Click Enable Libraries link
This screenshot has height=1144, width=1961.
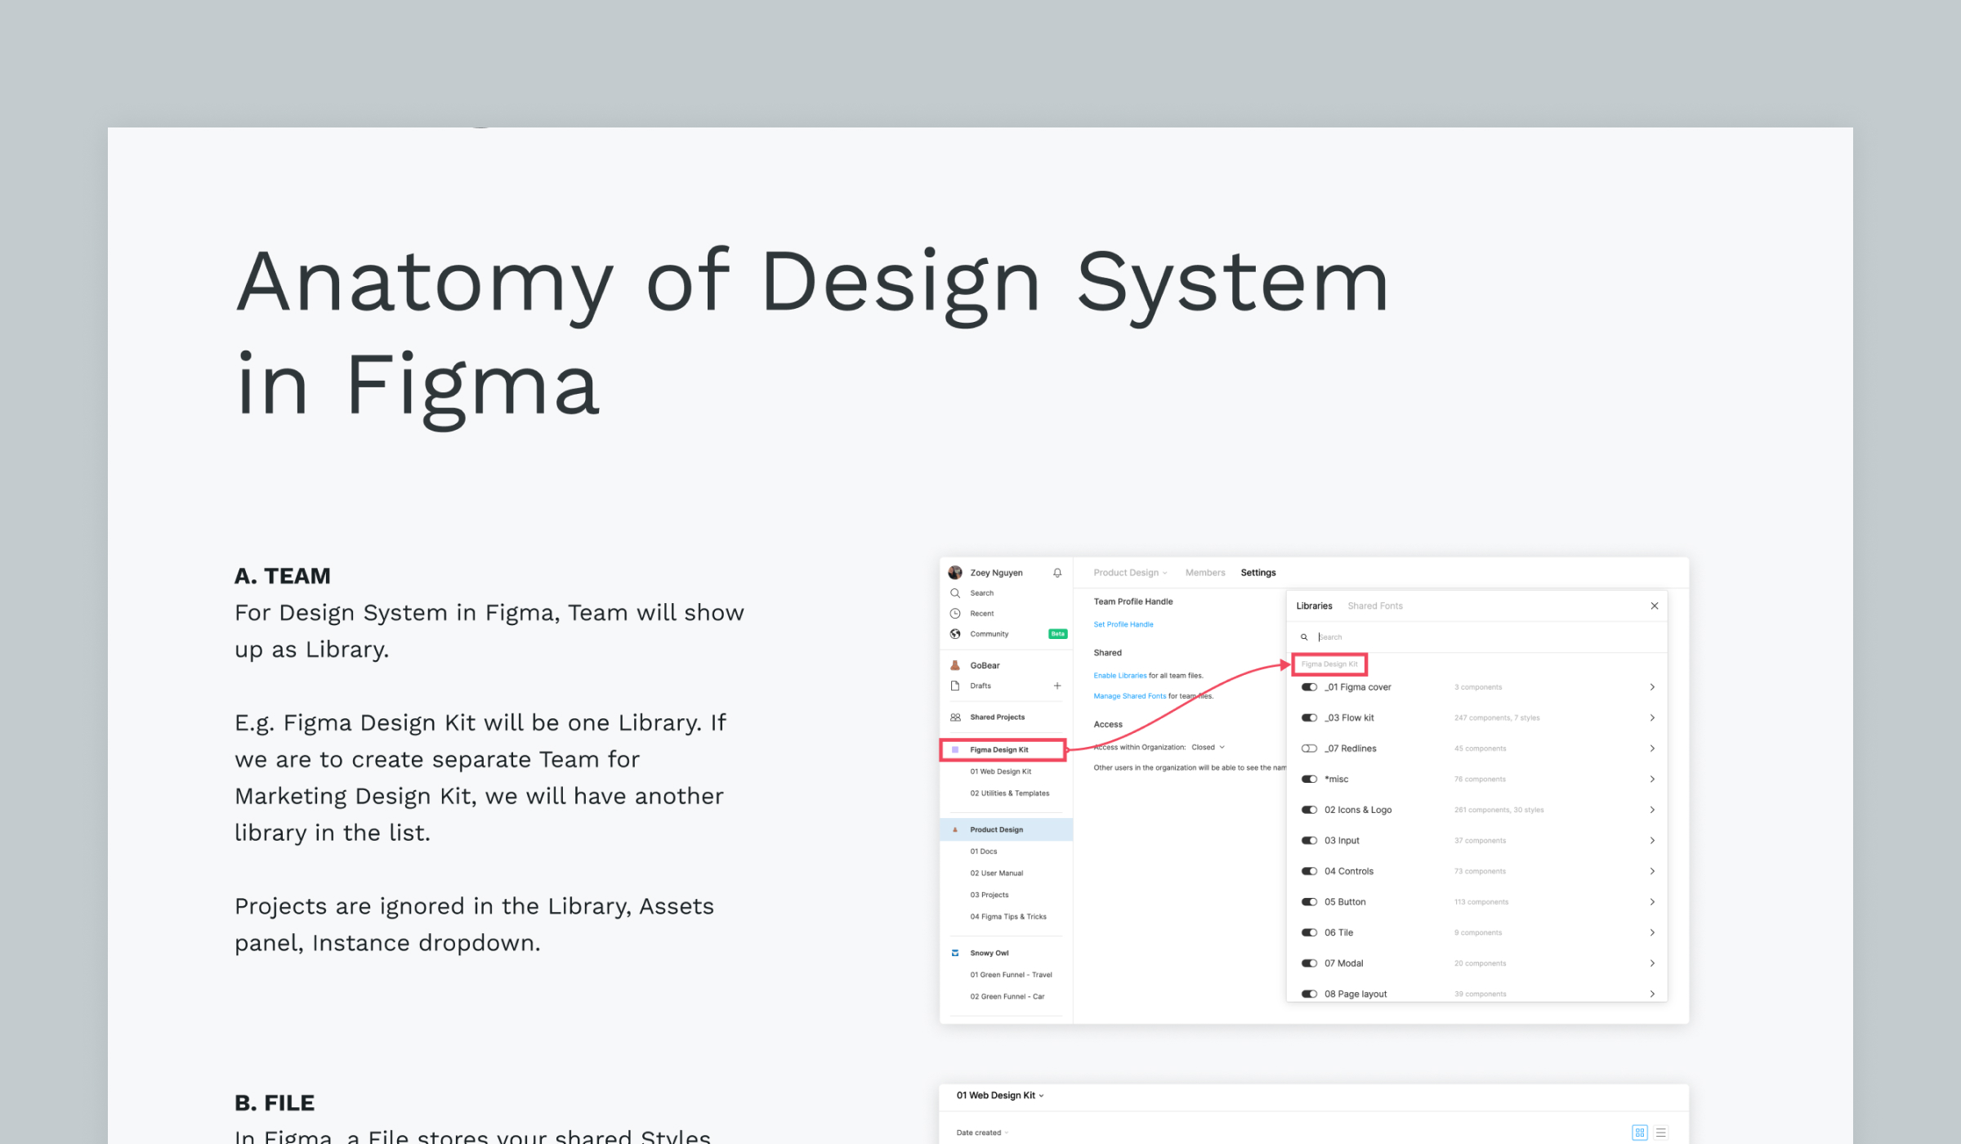pyautogui.click(x=1120, y=676)
